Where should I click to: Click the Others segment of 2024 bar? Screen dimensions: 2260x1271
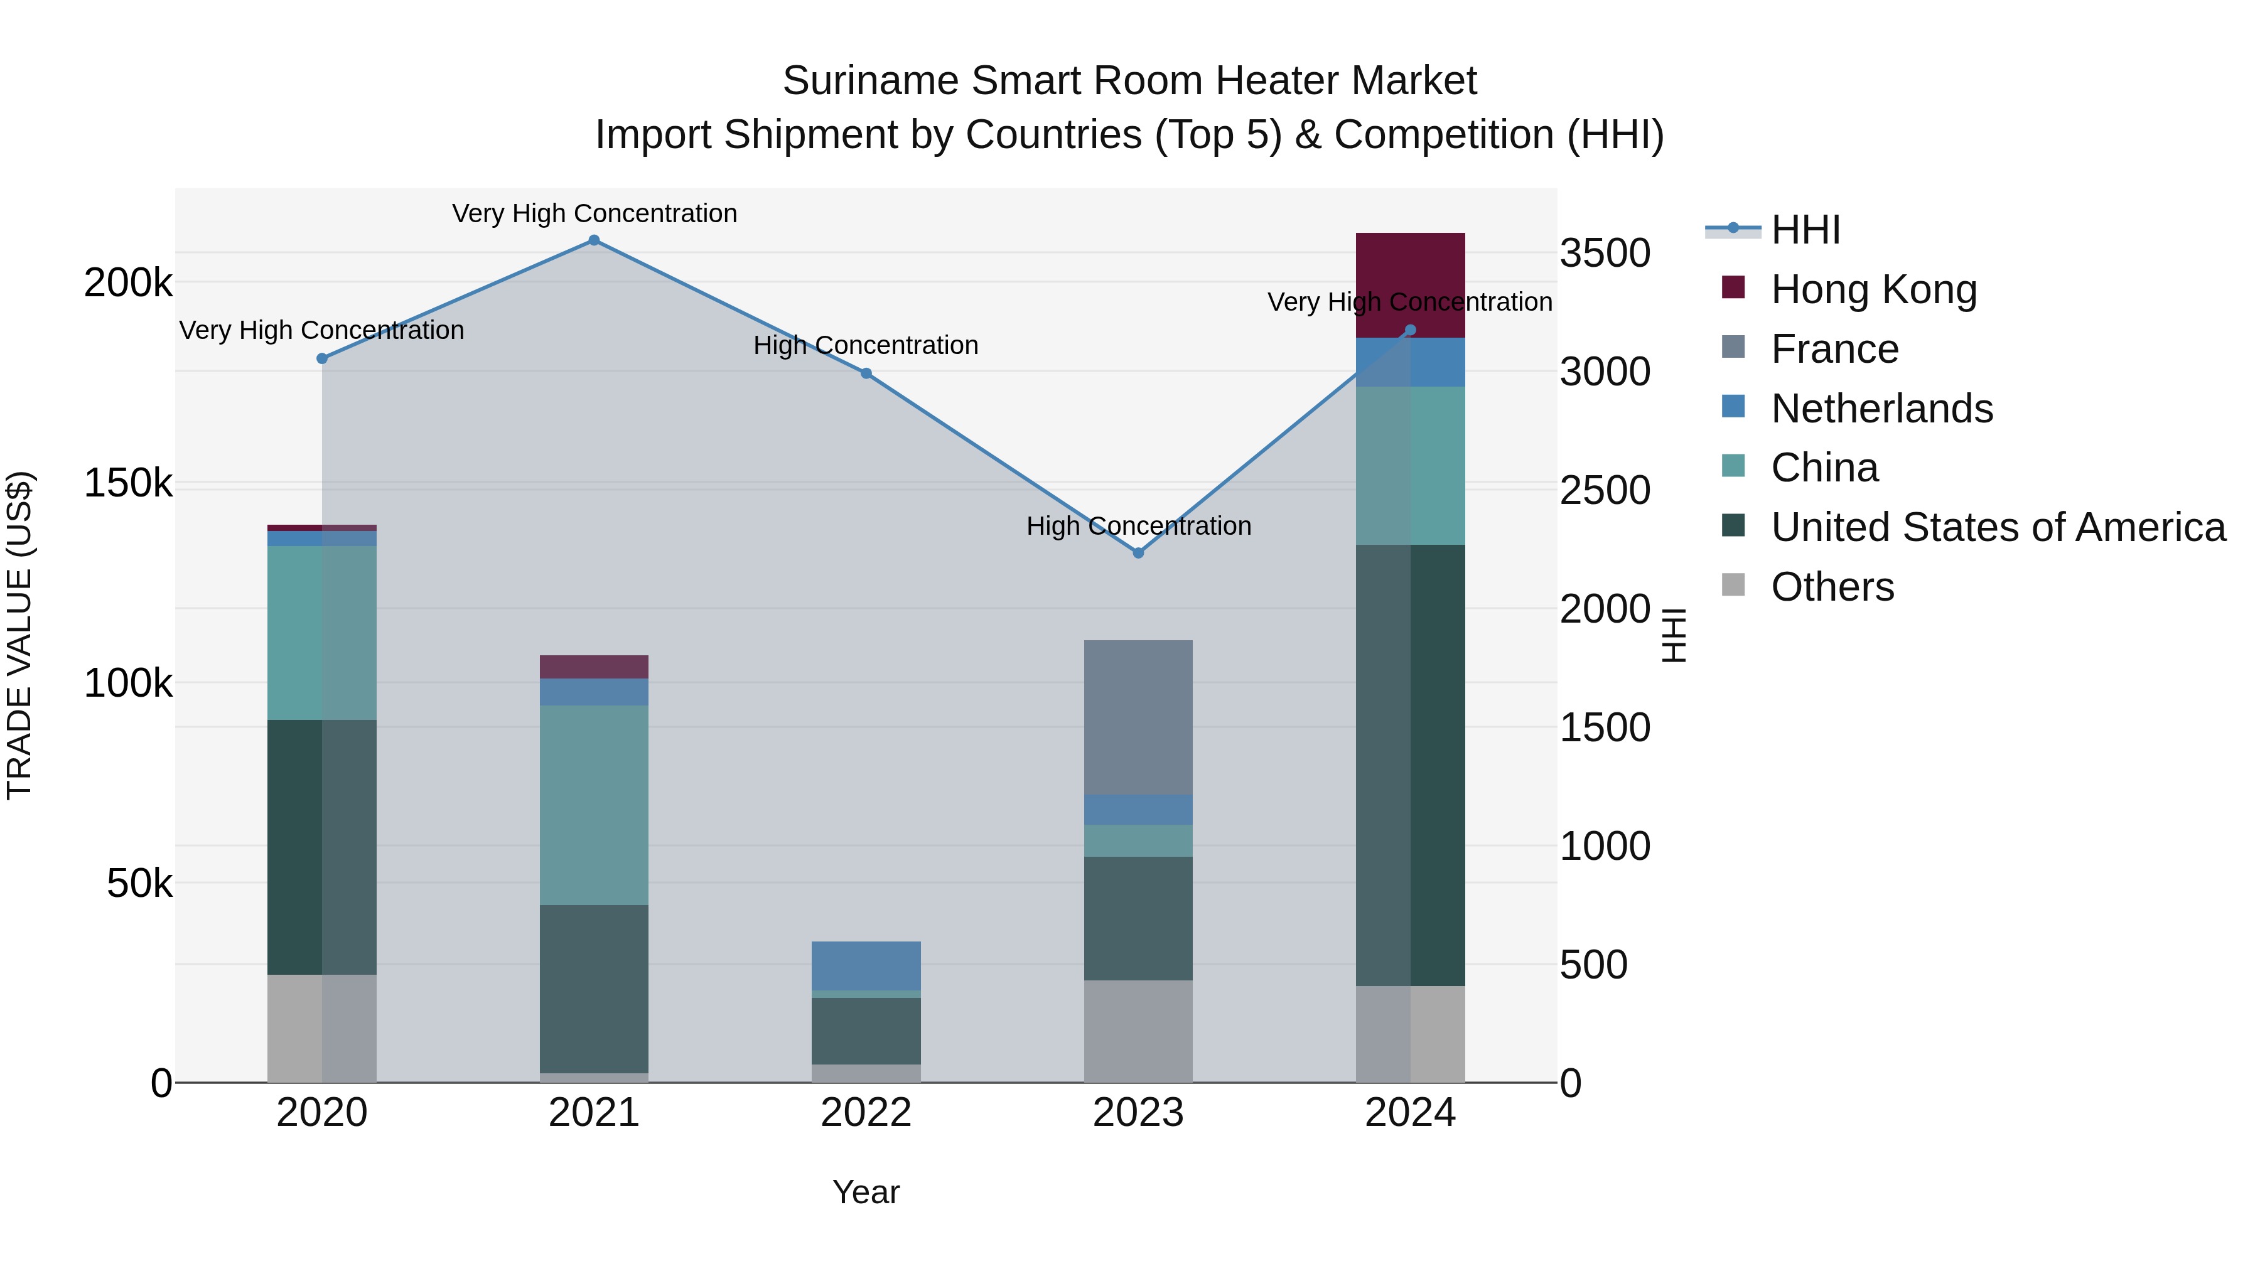coord(1411,1034)
